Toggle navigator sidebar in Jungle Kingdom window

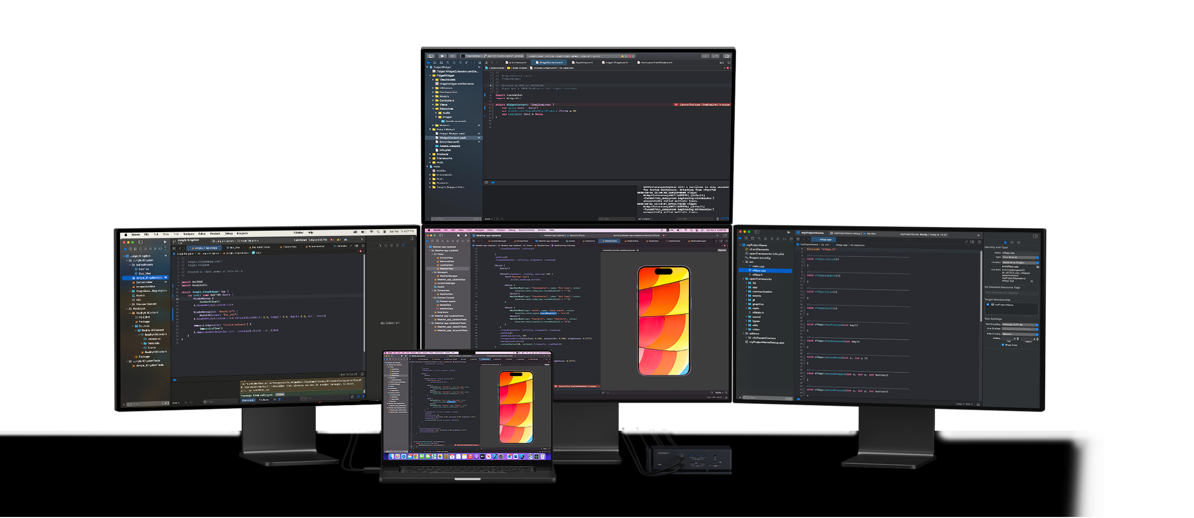(x=140, y=242)
